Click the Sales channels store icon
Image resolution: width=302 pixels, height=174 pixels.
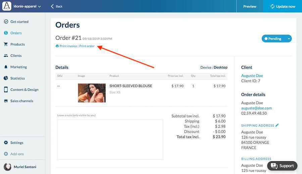6,101
